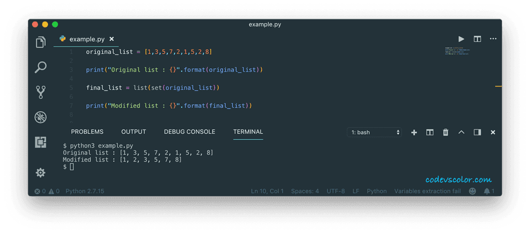Open the Source Control view
530x233 pixels.
tap(40, 92)
